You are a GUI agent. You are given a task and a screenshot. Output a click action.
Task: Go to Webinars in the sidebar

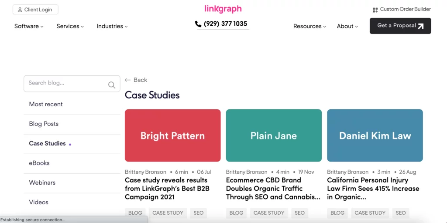42,182
